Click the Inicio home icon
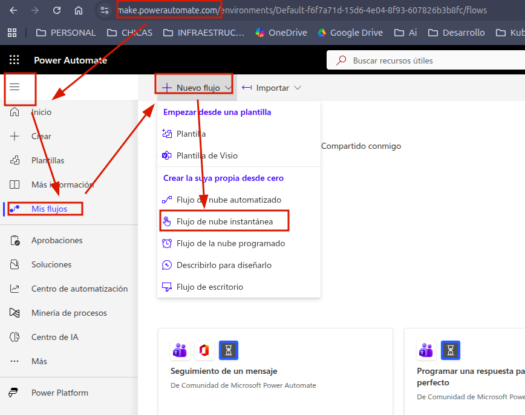The width and height of the screenshot is (525, 415). point(15,112)
